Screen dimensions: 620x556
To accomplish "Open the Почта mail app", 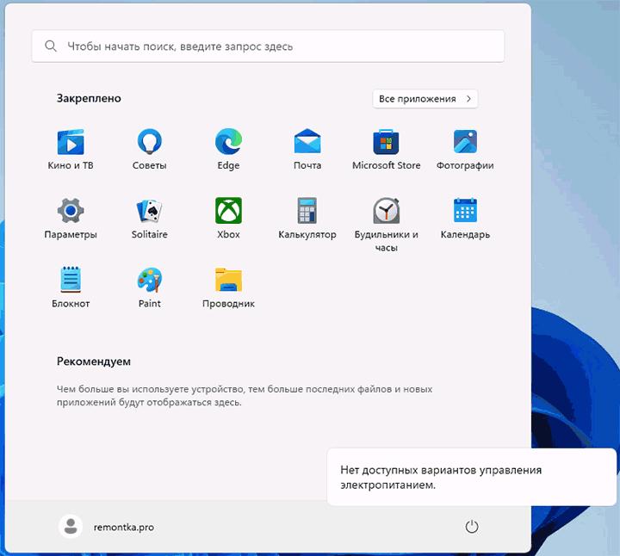I will (307, 150).
